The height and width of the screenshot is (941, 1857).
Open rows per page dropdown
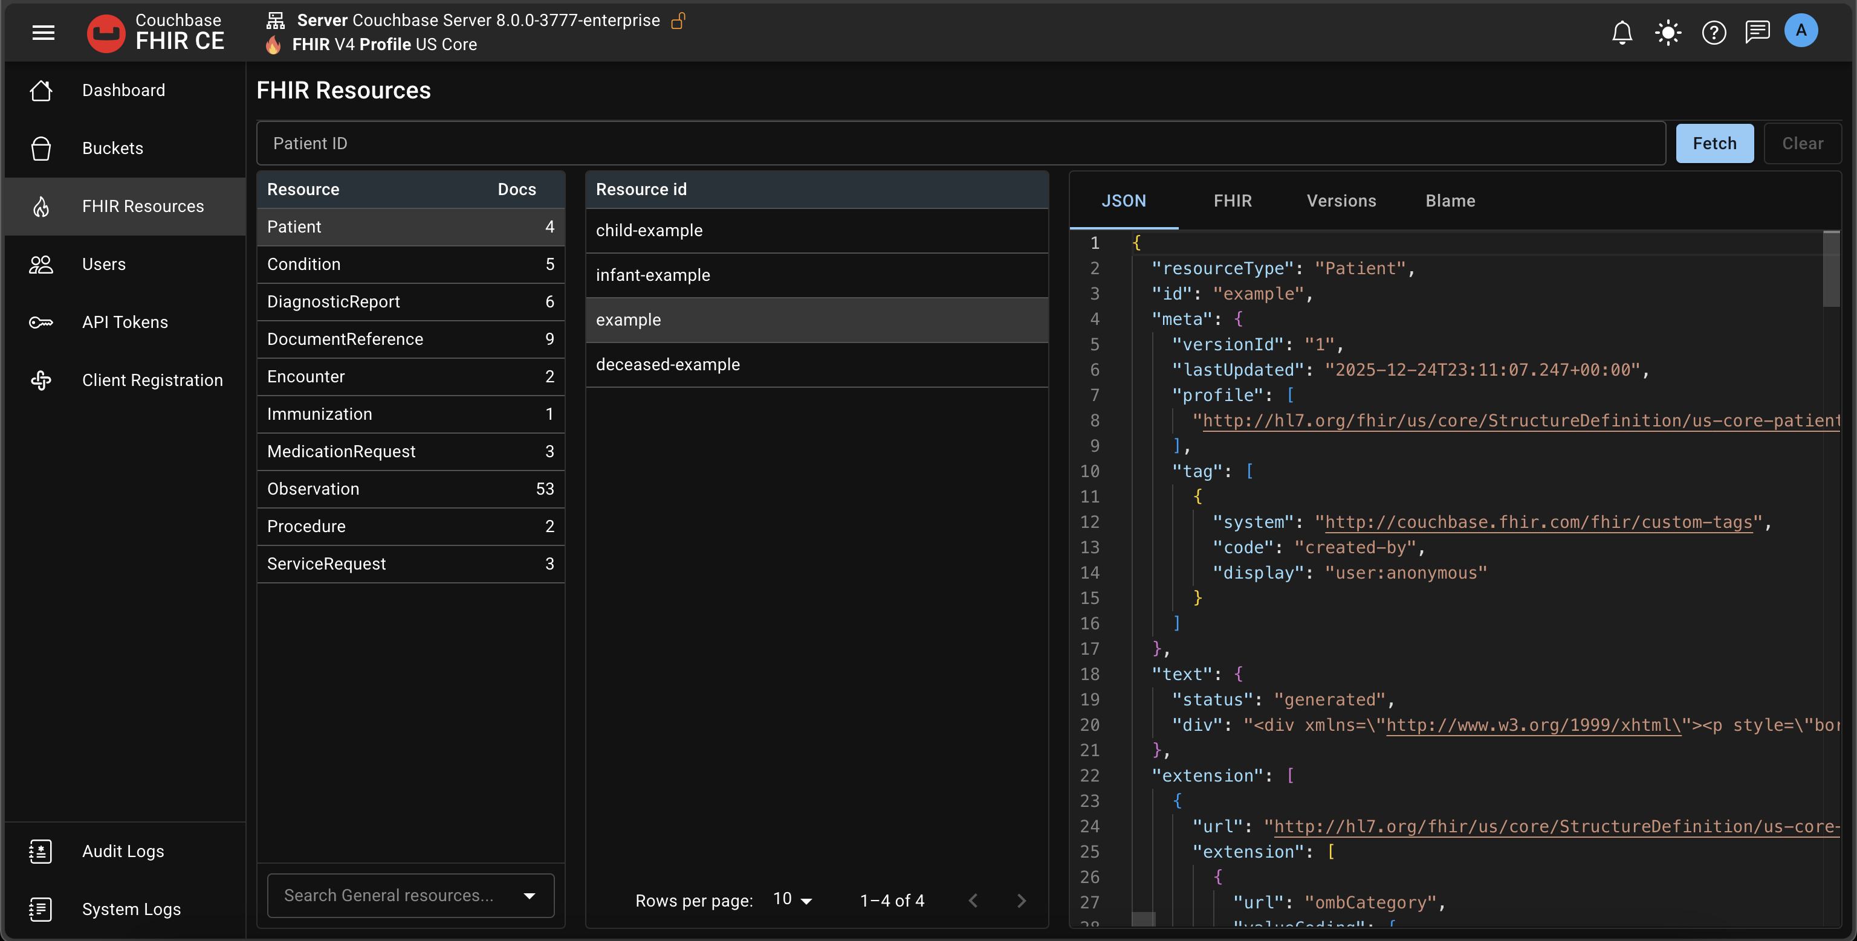(792, 900)
